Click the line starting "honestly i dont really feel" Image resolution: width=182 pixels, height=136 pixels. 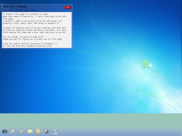tap(31, 23)
